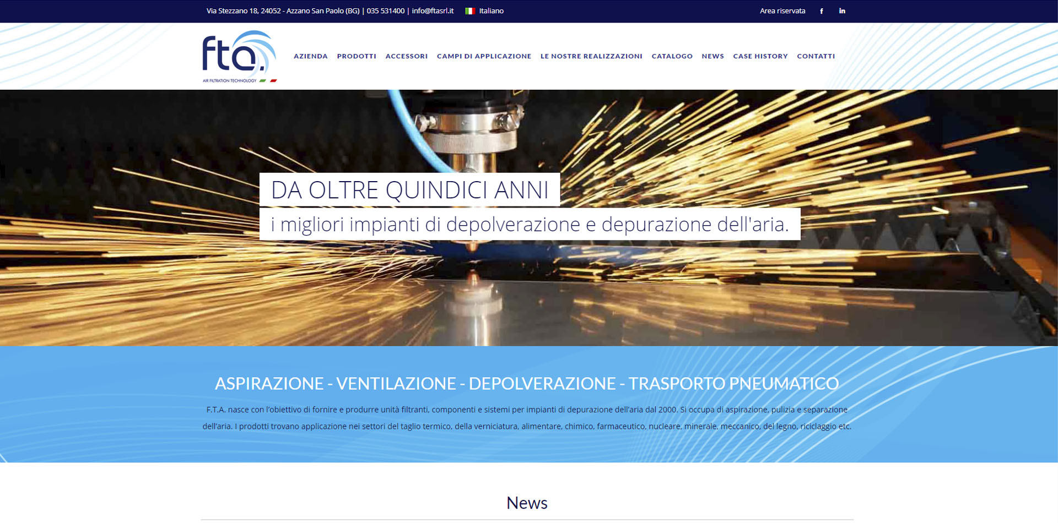The height and width of the screenshot is (523, 1058).
Task: Open the Facebook icon in top bar
Action: [x=821, y=11]
